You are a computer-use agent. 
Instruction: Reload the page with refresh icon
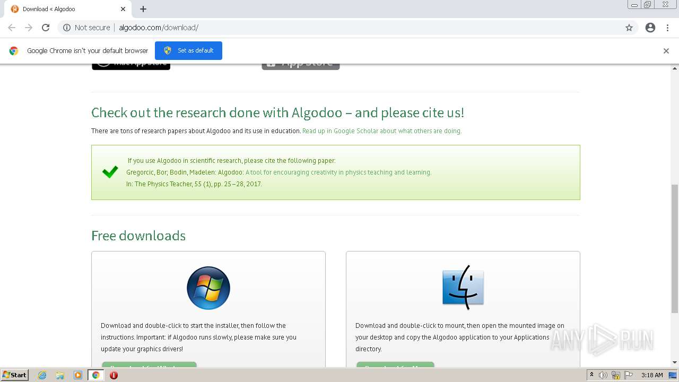[46, 28]
